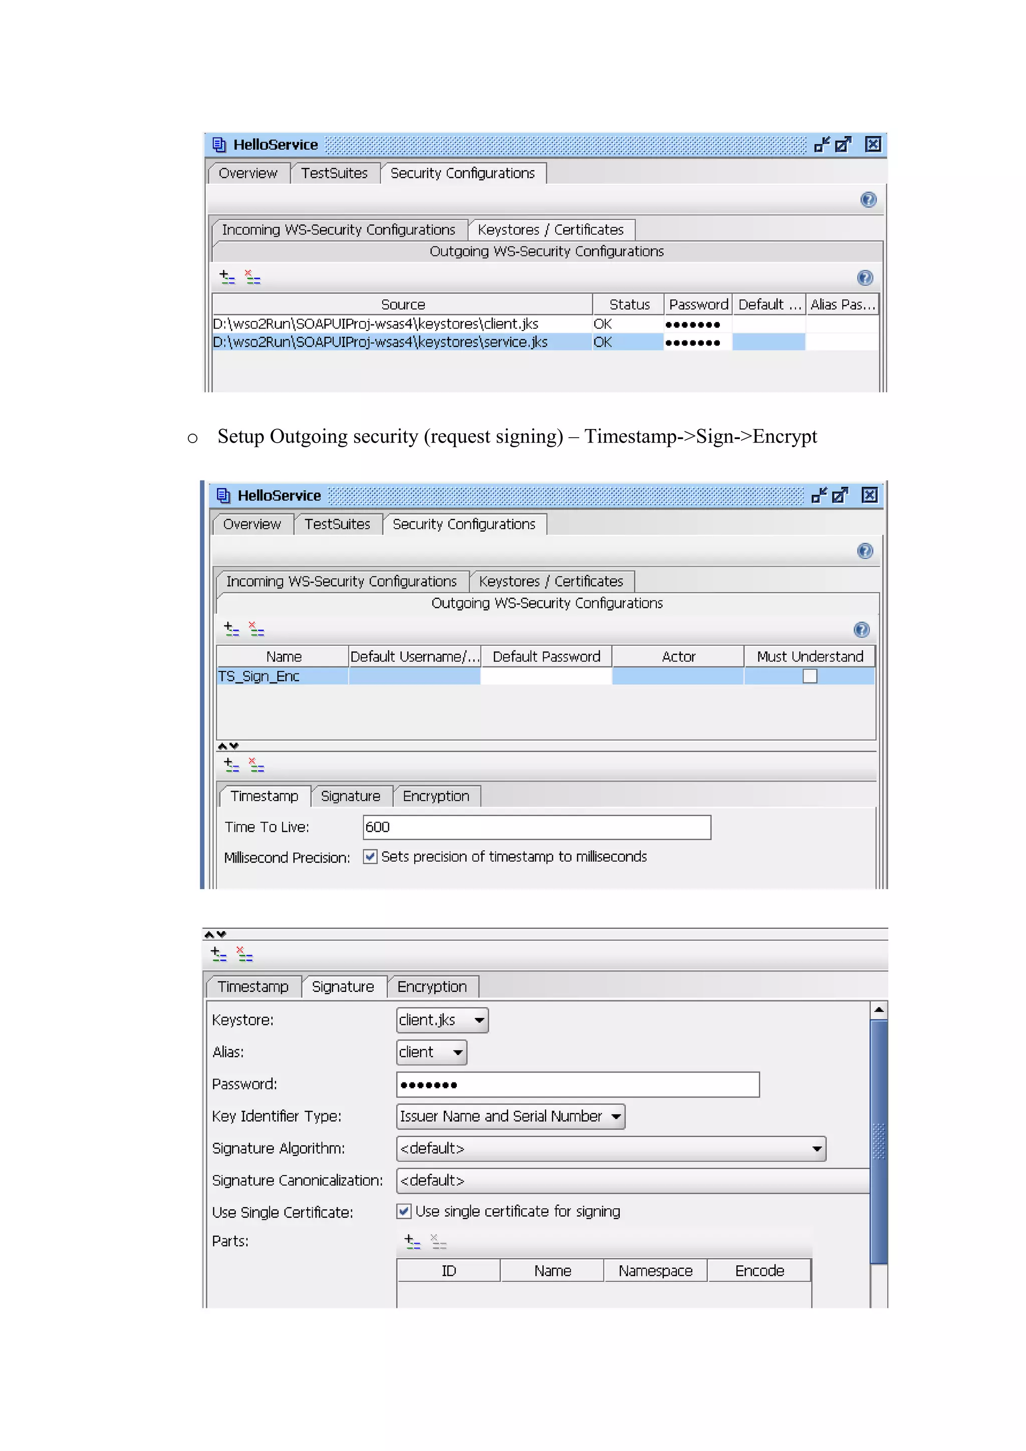Image resolution: width=1026 pixels, height=1451 pixels.
Task: Open the Key Identifier Type dropdown
Action: (511, 1117)
